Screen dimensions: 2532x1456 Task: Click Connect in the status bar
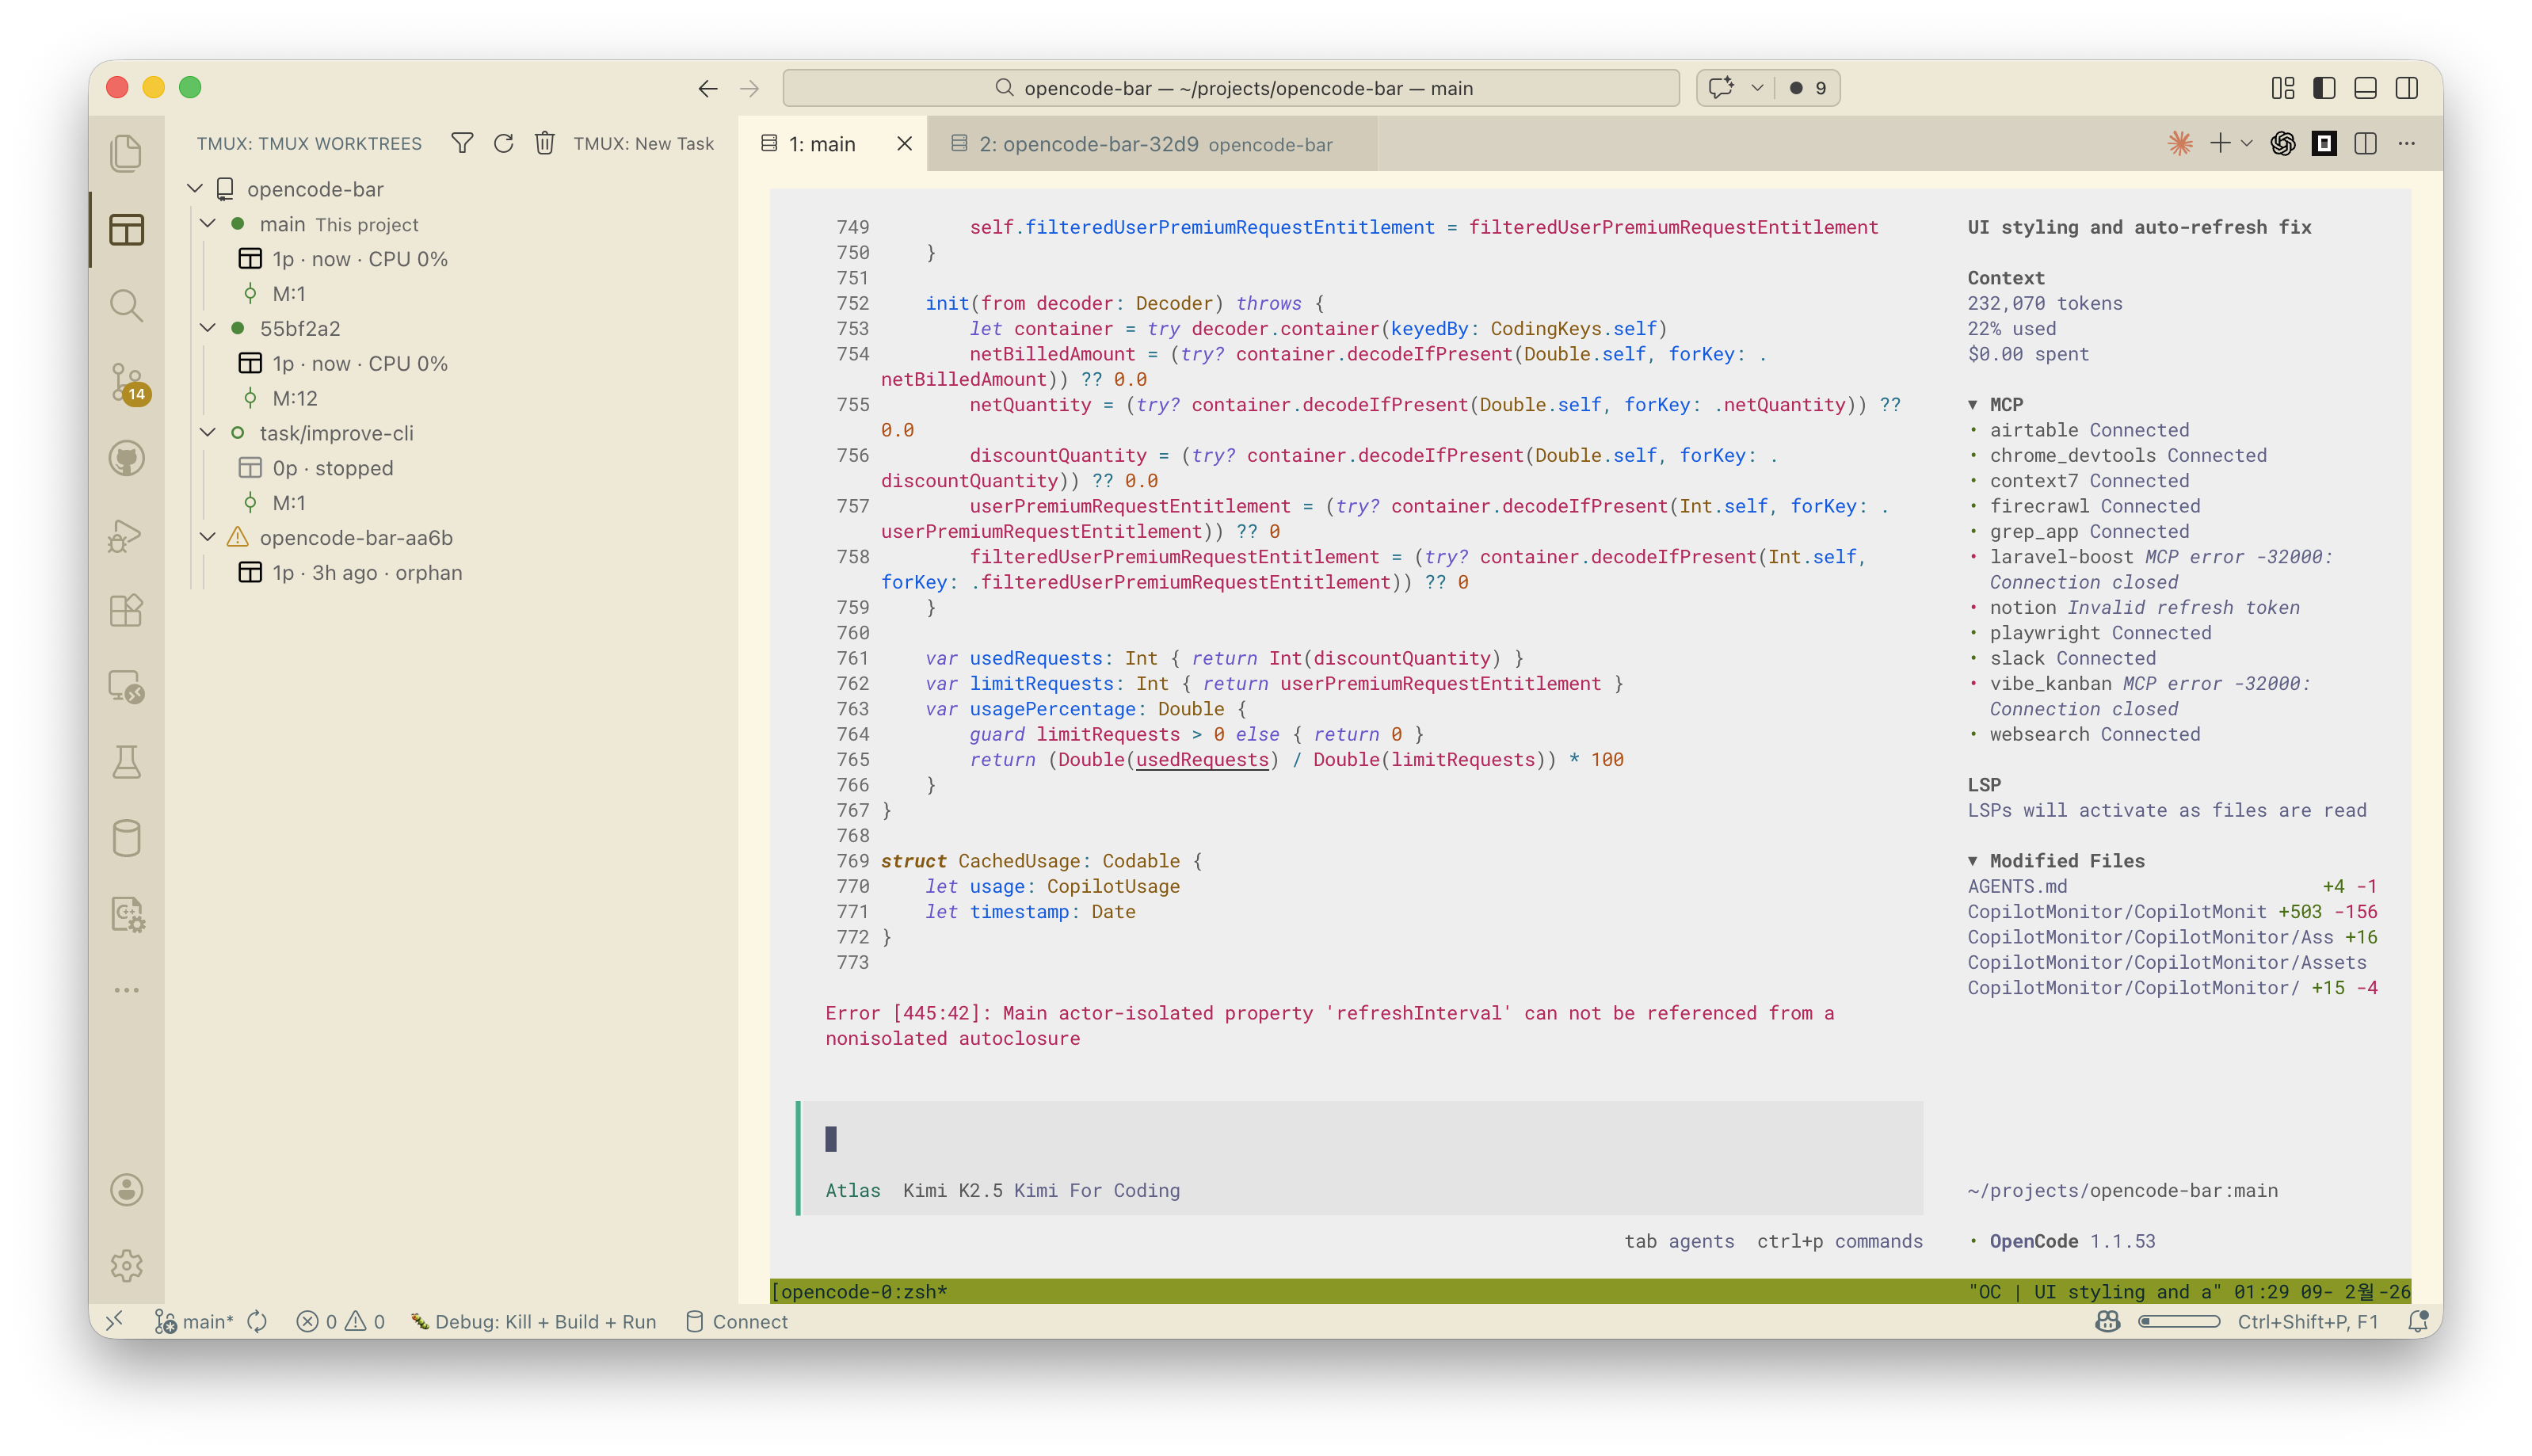(735, 1321)
